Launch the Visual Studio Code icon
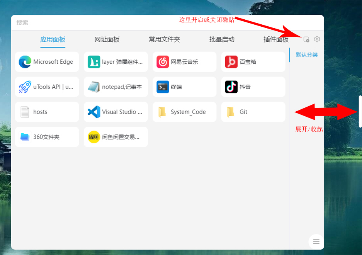 [94, 112]
